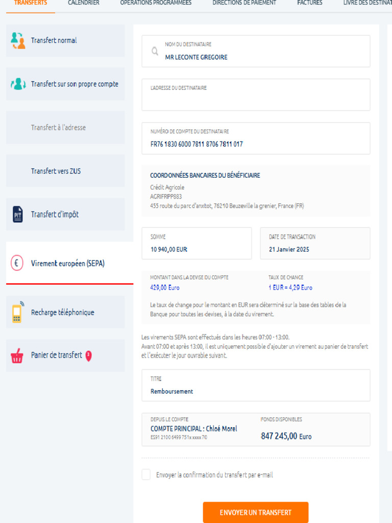Open the transaction date picker
The height and width of the screenshot is (523, 392).
(314, 244)
